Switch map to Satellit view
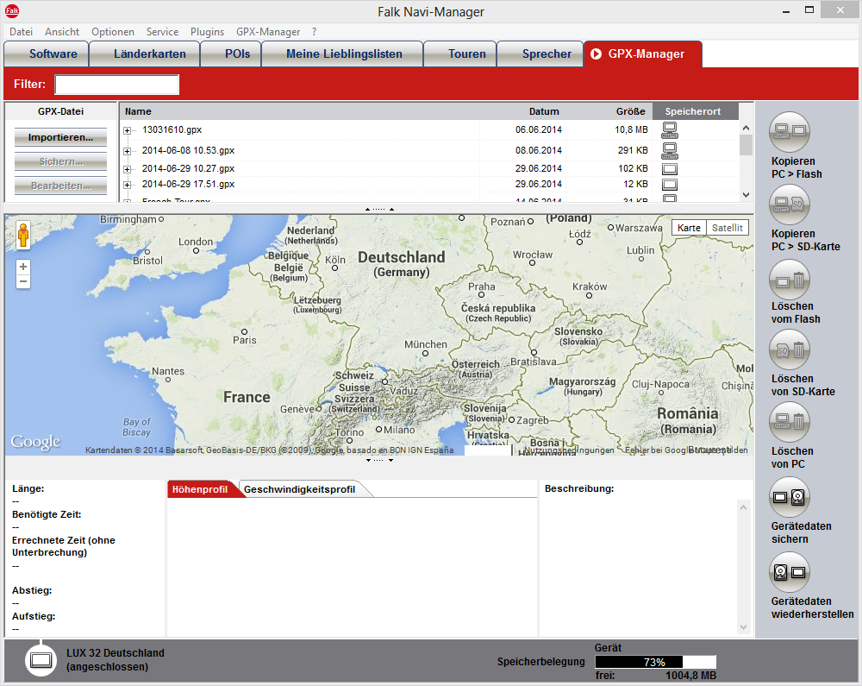The image size is (862, 686). (728, 228)
